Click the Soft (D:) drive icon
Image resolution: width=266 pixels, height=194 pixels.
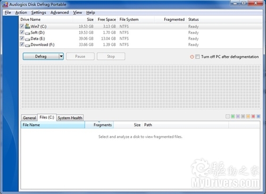pyautogui.click(x=28, y=33)
